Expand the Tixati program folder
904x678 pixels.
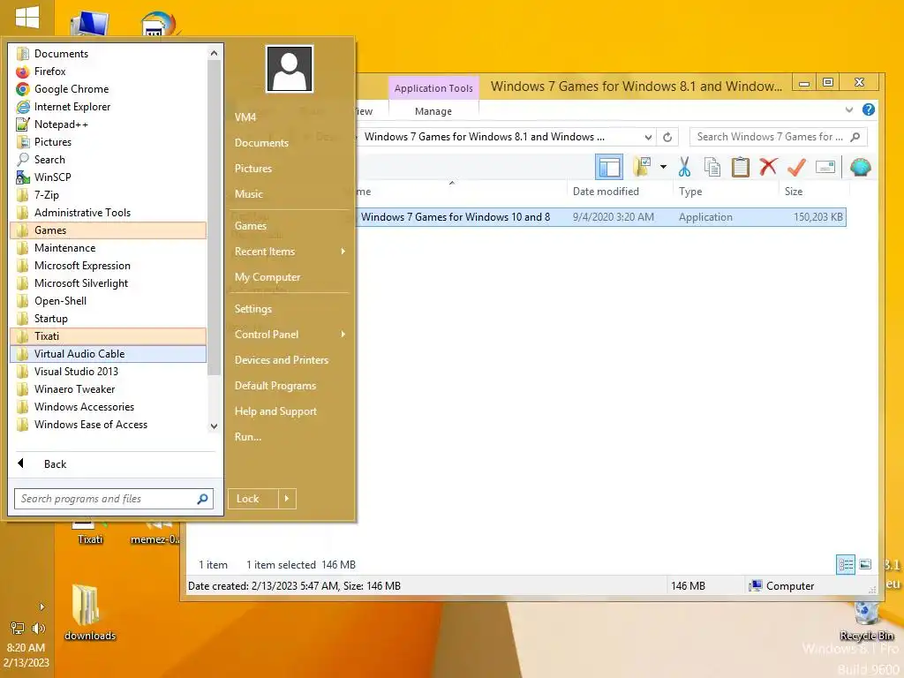108,336
